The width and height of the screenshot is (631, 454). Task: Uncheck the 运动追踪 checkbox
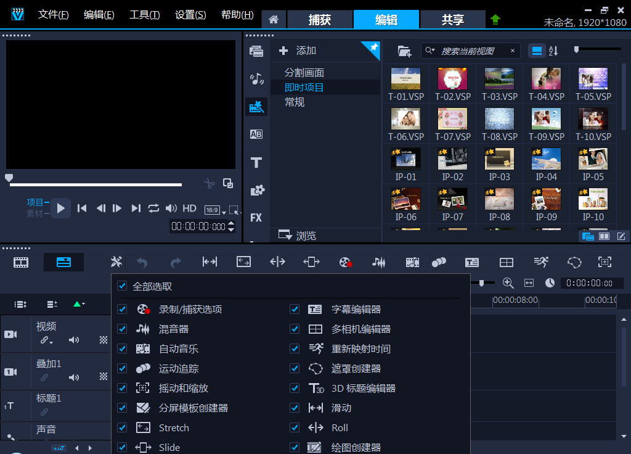tap(122, 368)
